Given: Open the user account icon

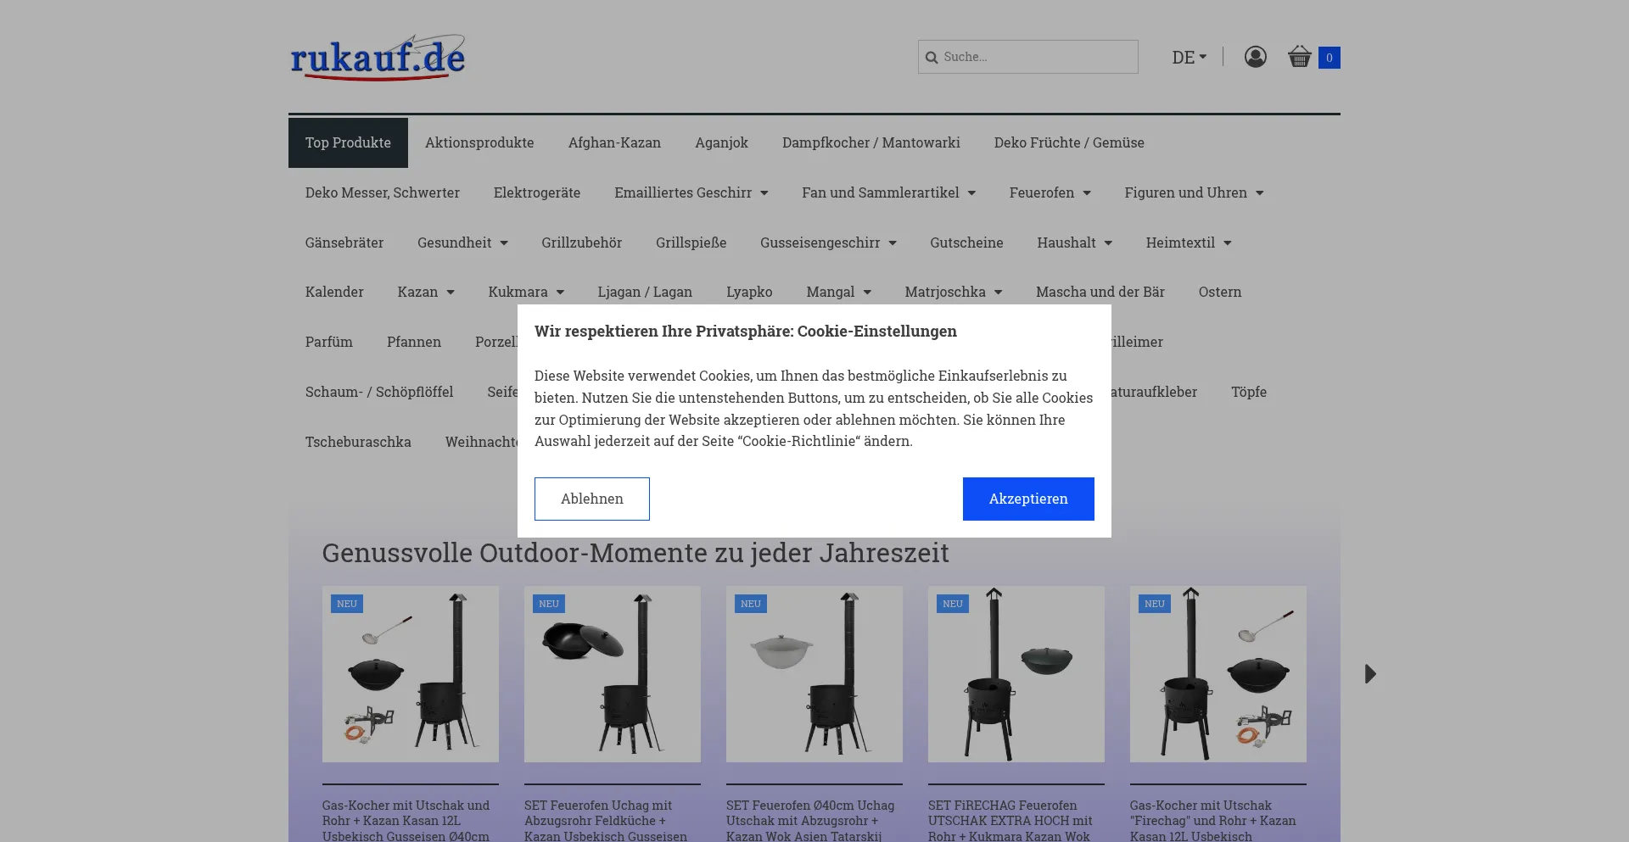Looking at the screenshot, I should [x=1255, y=57].
